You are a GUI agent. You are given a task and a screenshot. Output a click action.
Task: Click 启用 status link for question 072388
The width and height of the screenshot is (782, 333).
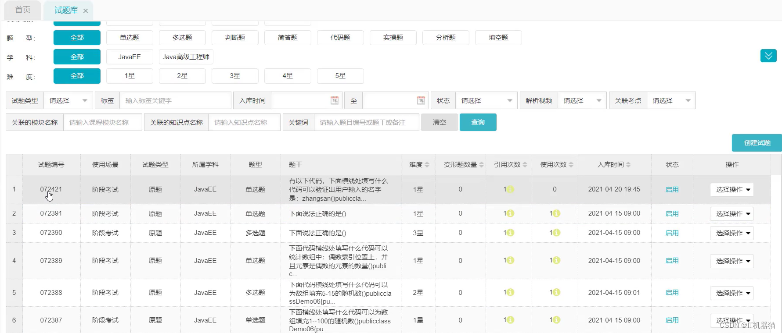point(672,292)
